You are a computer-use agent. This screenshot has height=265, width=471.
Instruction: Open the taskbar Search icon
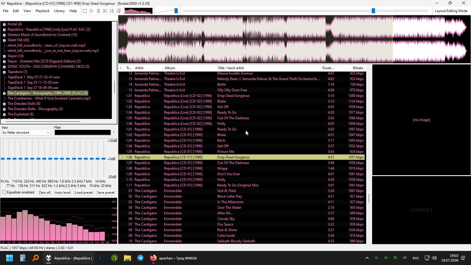[x=35, y=258]
